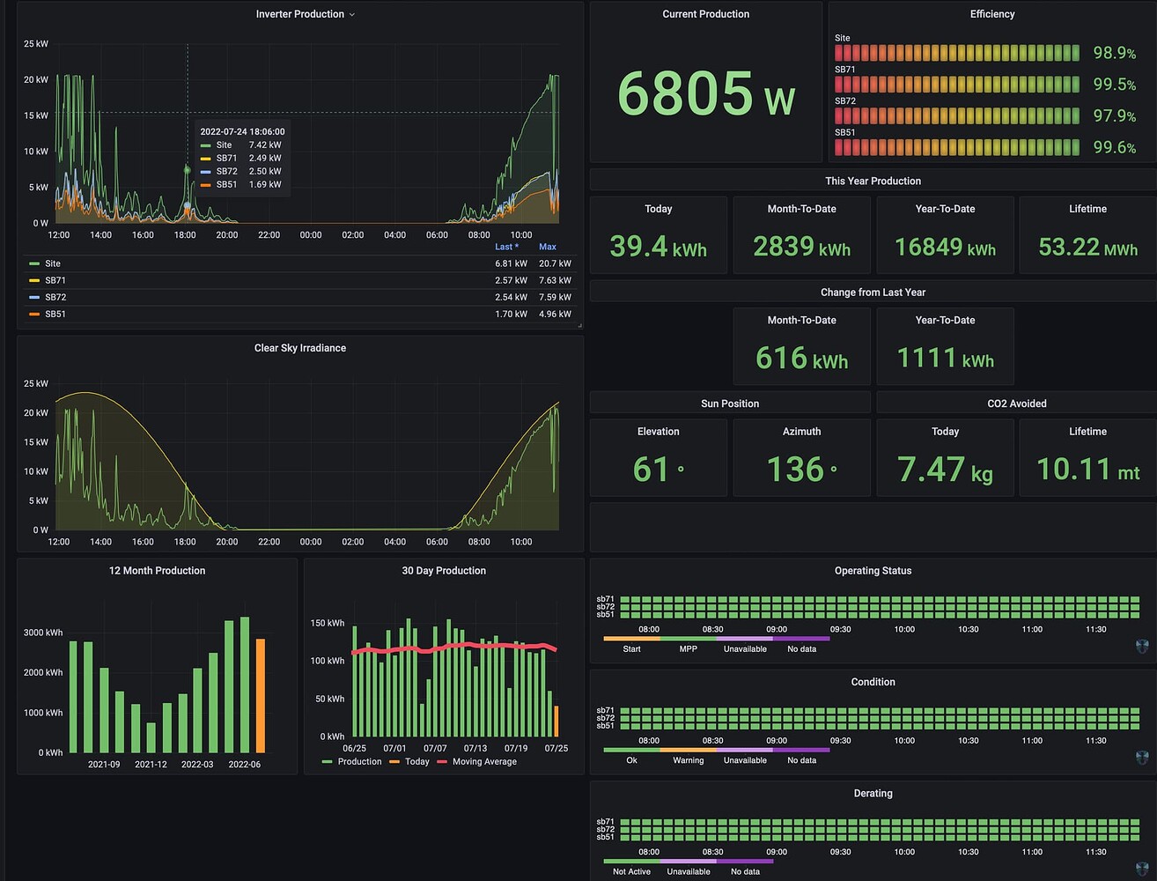Click the SB72 efficiency bar gauge
The height and width of the screenshot is (881, 1157).
[957, 116]
